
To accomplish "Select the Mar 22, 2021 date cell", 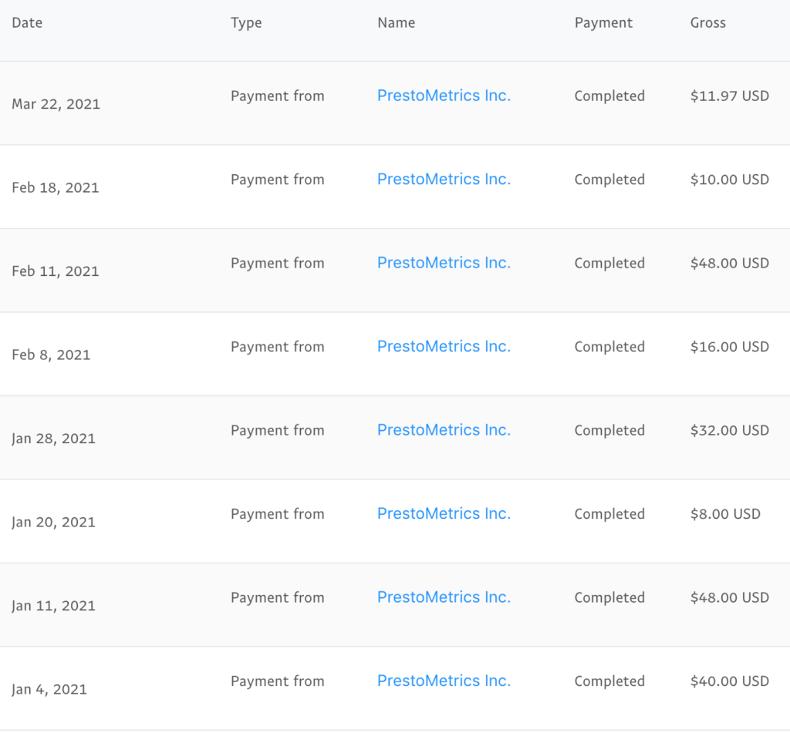I will pos(56,104).
